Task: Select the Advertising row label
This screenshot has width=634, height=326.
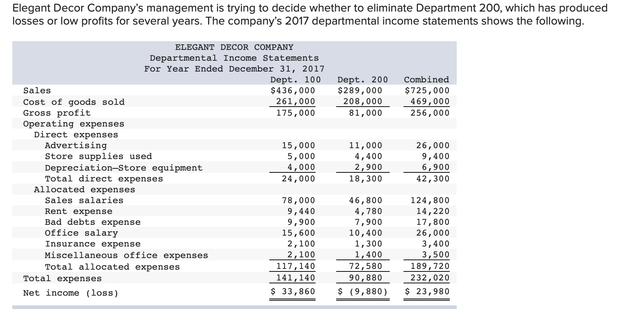Action: (76, 145)
